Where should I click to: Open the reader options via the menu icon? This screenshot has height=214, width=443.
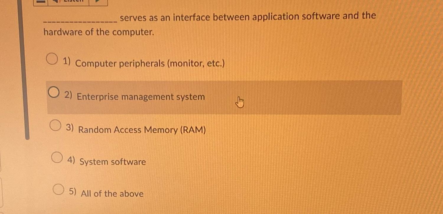point(41,1)
